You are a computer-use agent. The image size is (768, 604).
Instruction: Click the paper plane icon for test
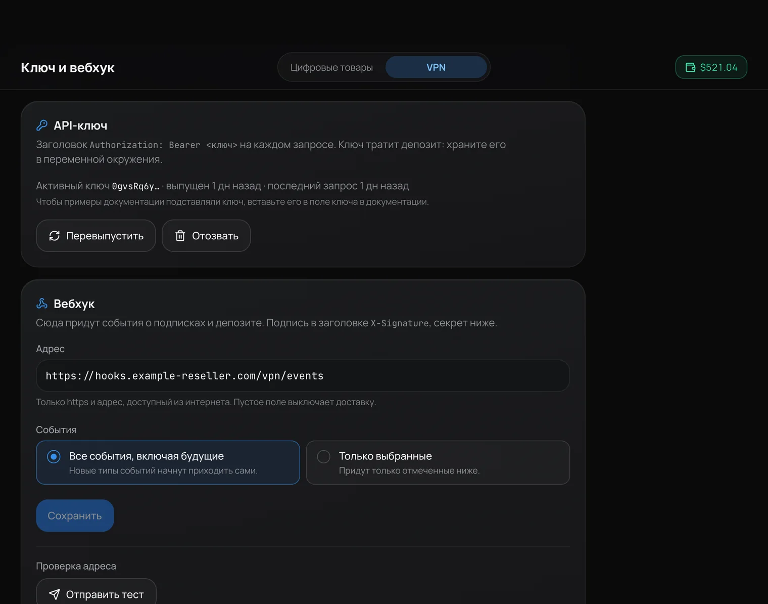coord(55,594)
